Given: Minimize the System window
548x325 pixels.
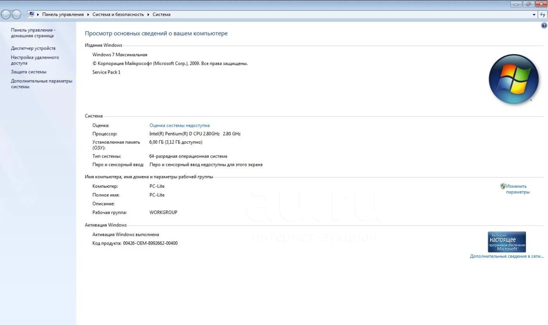Looking at the screenshot, I should point(516,4).
